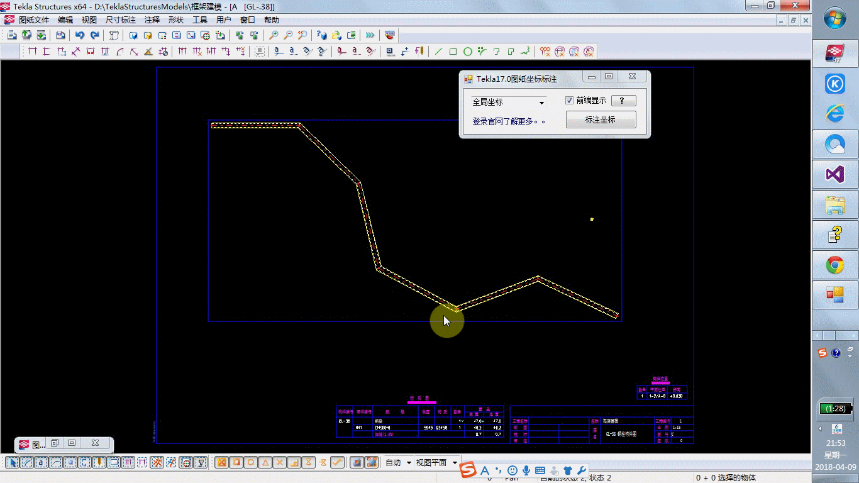This screenshot has width=859, height=483.
Task: Click the triple-arrow next drawing icon
Action: tap(370, 35)
